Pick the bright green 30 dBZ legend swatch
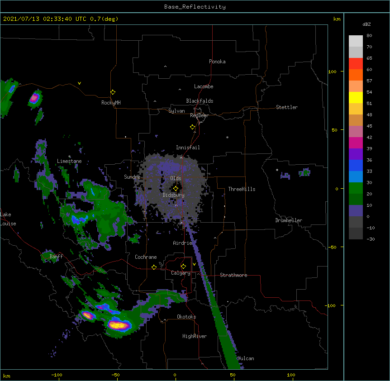 (356, 188)
